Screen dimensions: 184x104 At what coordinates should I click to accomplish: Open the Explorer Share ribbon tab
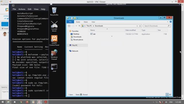click(x=86, y=22)
